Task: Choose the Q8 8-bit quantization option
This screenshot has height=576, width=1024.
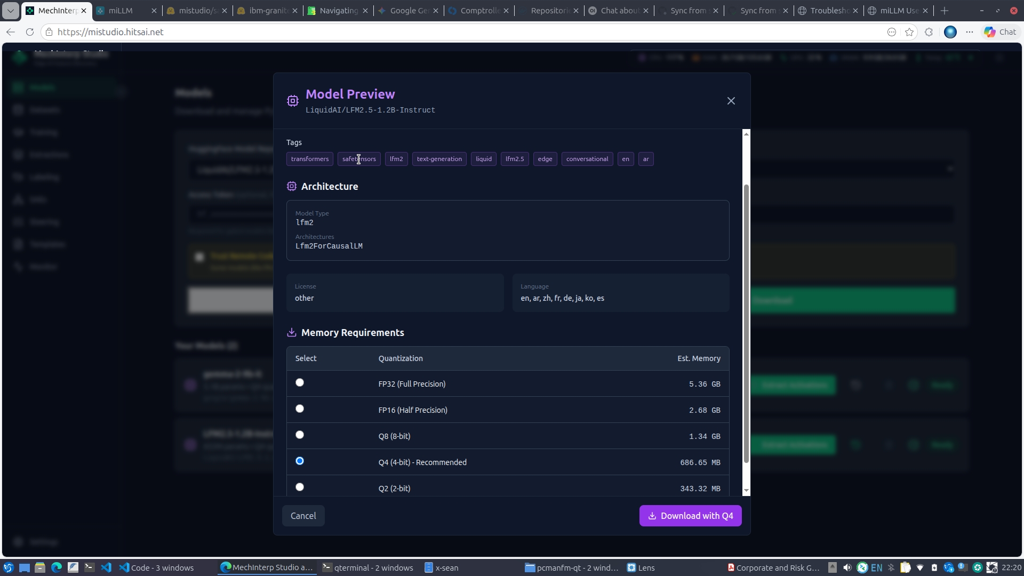Action: point(300,435)
